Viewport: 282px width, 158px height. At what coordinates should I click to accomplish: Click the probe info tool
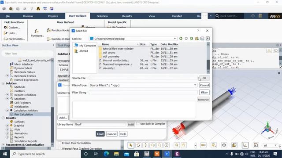[167, 145]
